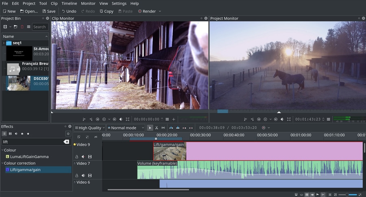Viewport: 366px width, 197px height.
Task: Click the red delete clip icon in Project Bin
Action: [22, 27]
